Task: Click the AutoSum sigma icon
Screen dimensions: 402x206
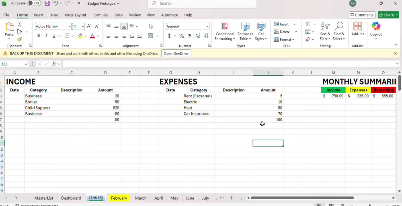Action: pos(308,24)
